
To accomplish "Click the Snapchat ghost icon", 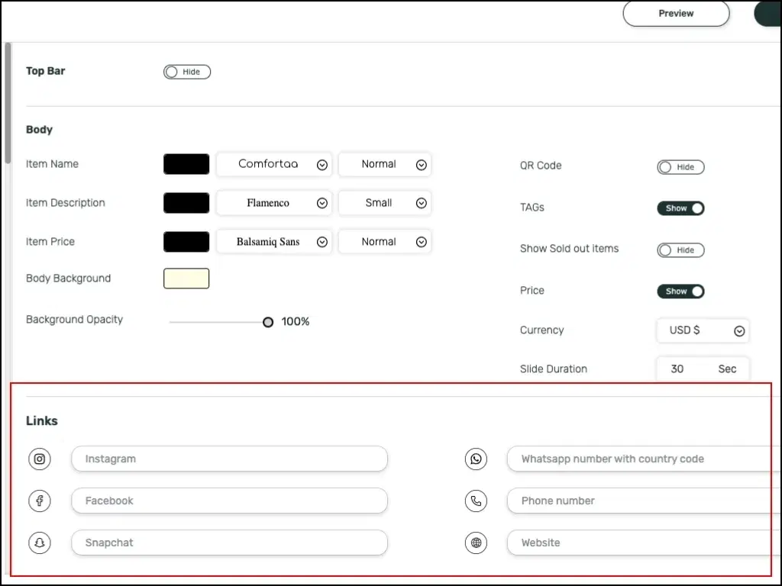I will point(39,543).
